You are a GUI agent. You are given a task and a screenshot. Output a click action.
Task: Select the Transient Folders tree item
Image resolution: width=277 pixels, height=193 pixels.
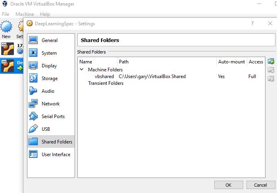tap(106, 83)
